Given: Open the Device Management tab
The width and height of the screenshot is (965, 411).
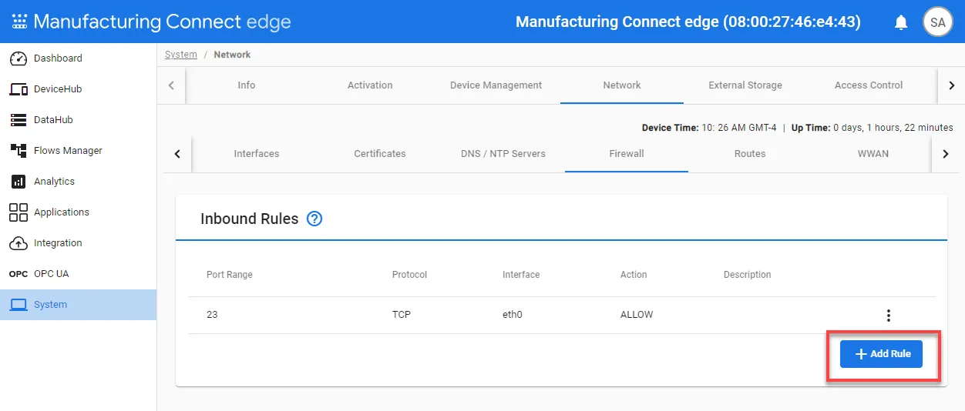Looking at the screenshot, I should click(496, 85).
